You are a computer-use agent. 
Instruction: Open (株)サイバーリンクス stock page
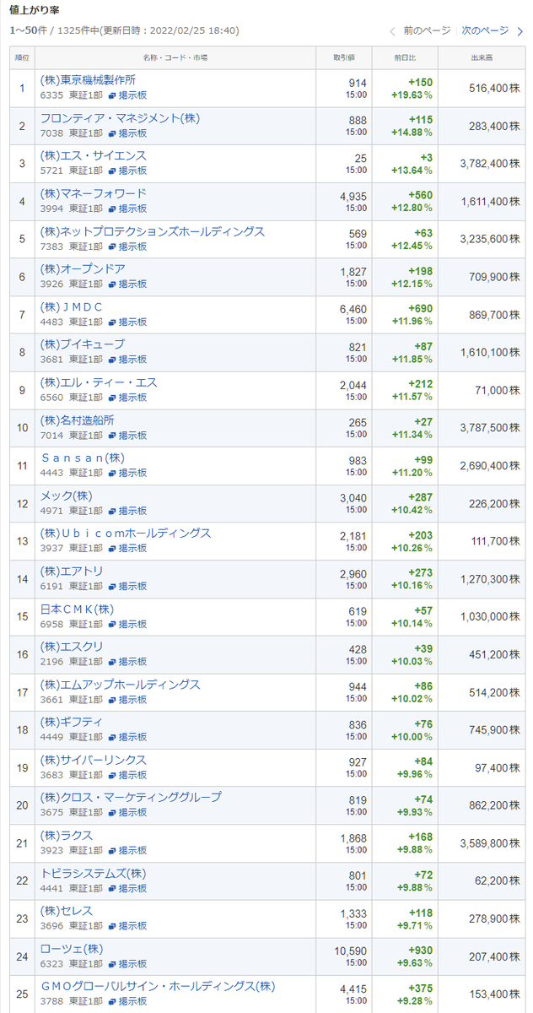pyautogui.click(x=93, y=760)
